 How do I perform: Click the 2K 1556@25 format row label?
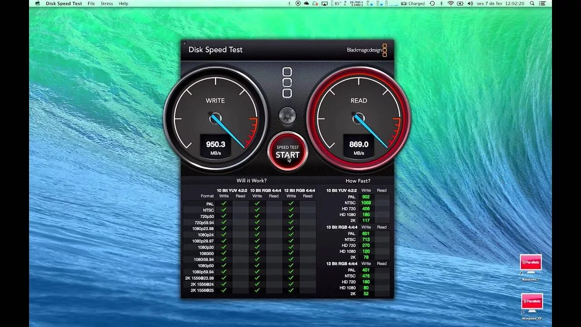click(x=202, y=290)
